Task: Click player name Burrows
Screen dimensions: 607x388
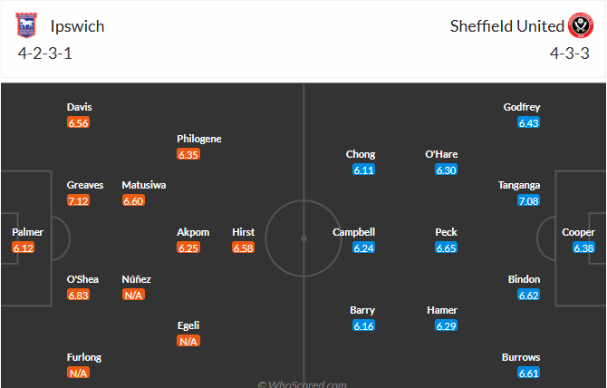Action: point(521,357)
